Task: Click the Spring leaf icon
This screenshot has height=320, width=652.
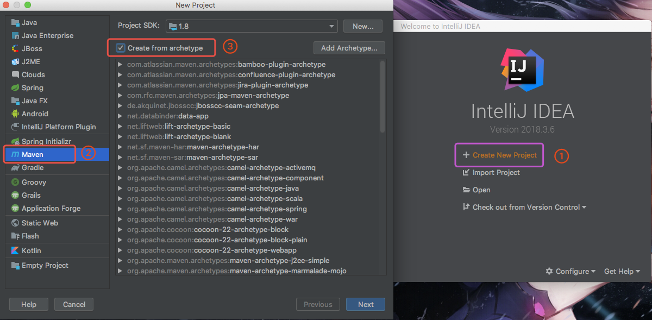Action: 15,88
